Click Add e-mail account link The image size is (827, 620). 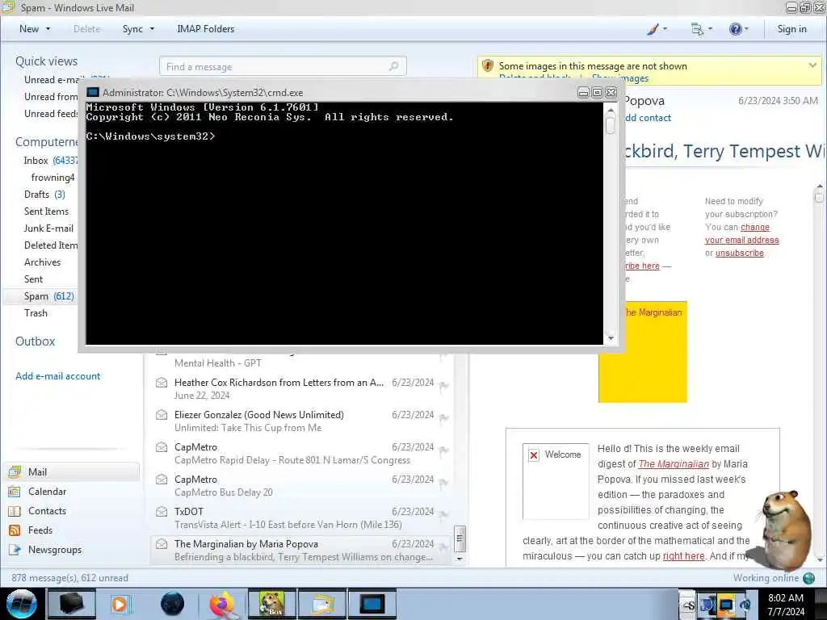point(58,376)
